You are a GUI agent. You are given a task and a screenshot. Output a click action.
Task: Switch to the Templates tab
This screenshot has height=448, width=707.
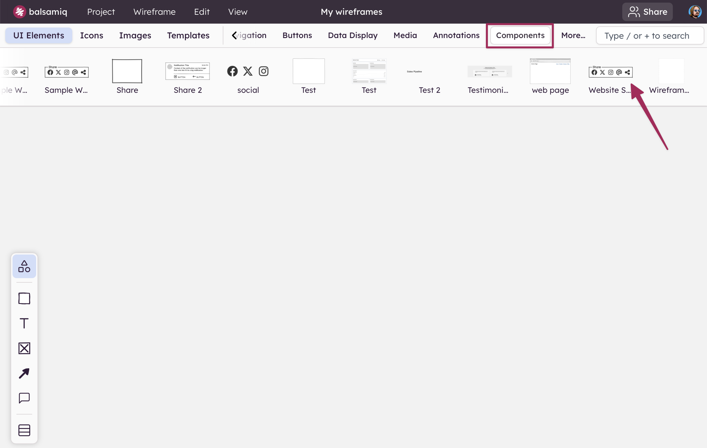[188, 35]
